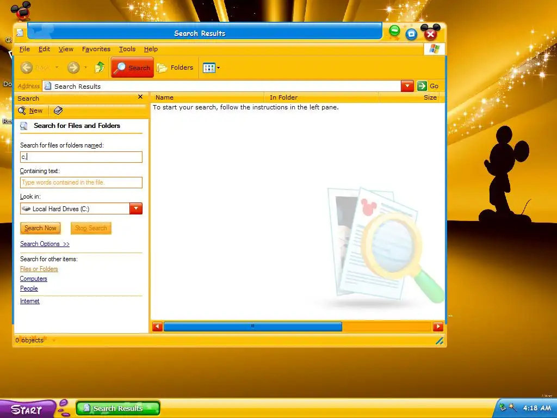Click the Containing text input field
Viewport: 557px width, 418px height.
coord(82,182)
